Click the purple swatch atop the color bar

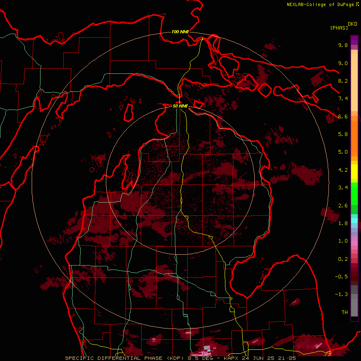coord(354,40)
